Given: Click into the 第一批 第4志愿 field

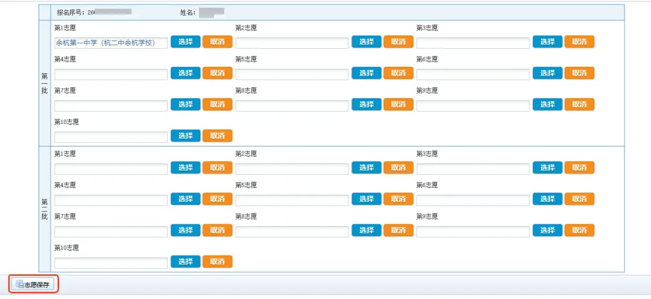Looking at the screenshot, I should pos(111,74).
